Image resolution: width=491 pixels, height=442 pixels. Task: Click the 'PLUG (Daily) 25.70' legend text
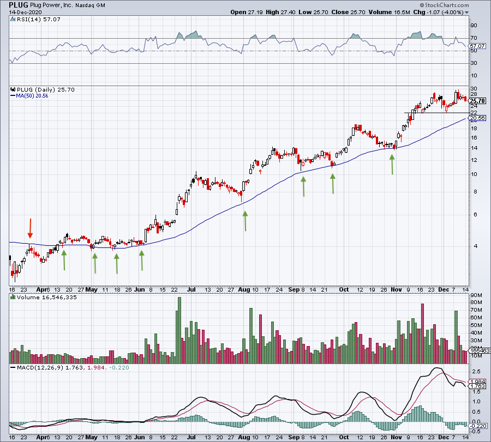pyautogui.click(x=46, y=90)
